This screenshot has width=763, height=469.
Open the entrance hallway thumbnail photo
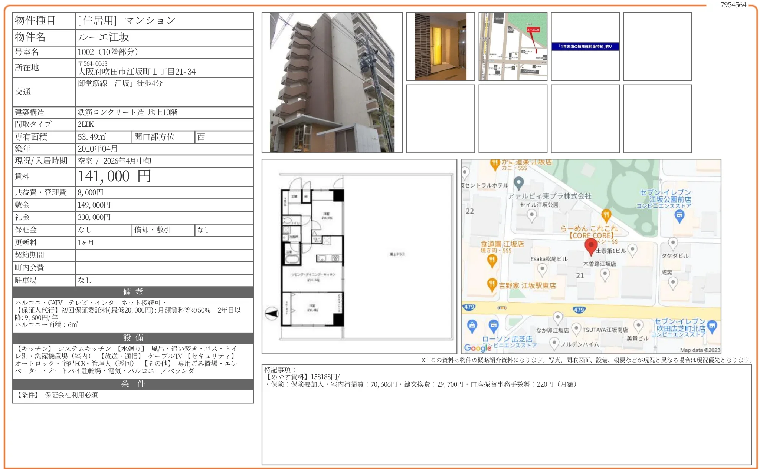tap(440, 47)
